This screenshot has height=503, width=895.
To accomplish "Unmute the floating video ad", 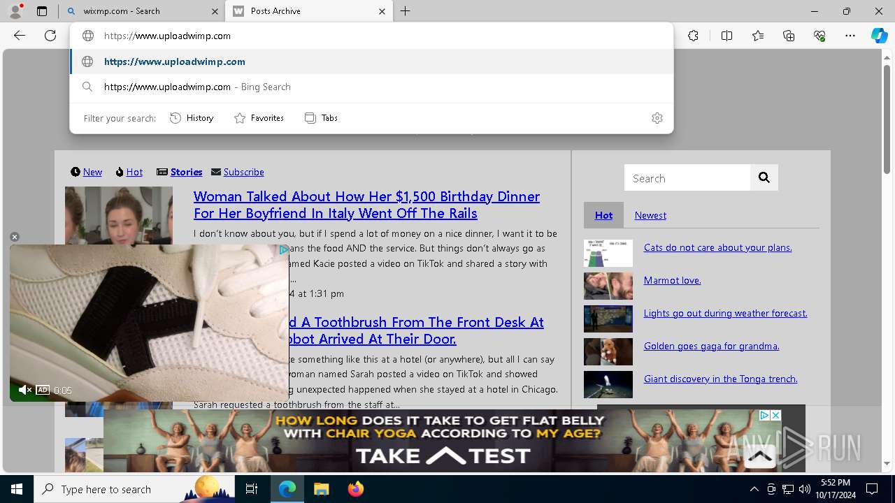I will 25,390.
